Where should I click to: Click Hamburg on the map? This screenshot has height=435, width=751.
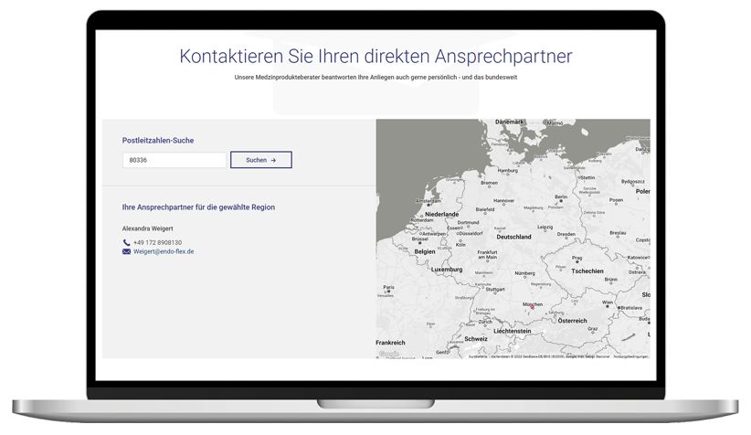tap(508, 170)
